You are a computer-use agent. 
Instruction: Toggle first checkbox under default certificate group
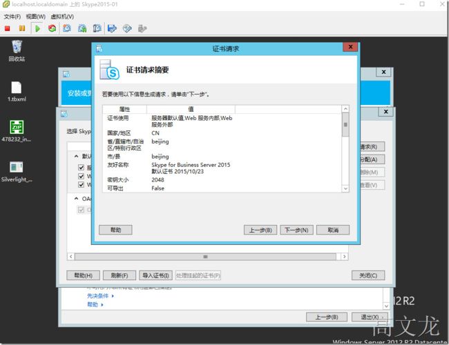click(81, 168)
